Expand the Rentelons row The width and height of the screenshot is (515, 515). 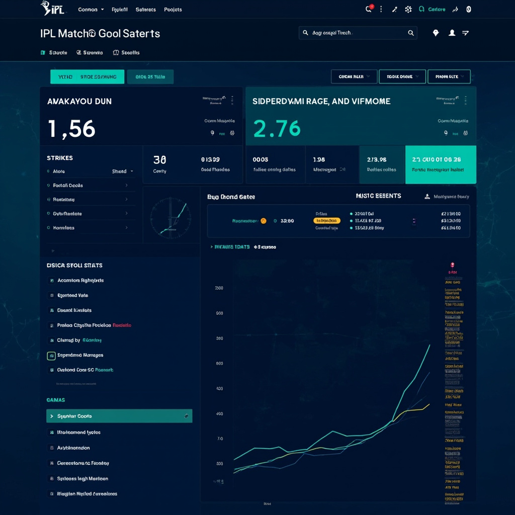coord(92,199)
